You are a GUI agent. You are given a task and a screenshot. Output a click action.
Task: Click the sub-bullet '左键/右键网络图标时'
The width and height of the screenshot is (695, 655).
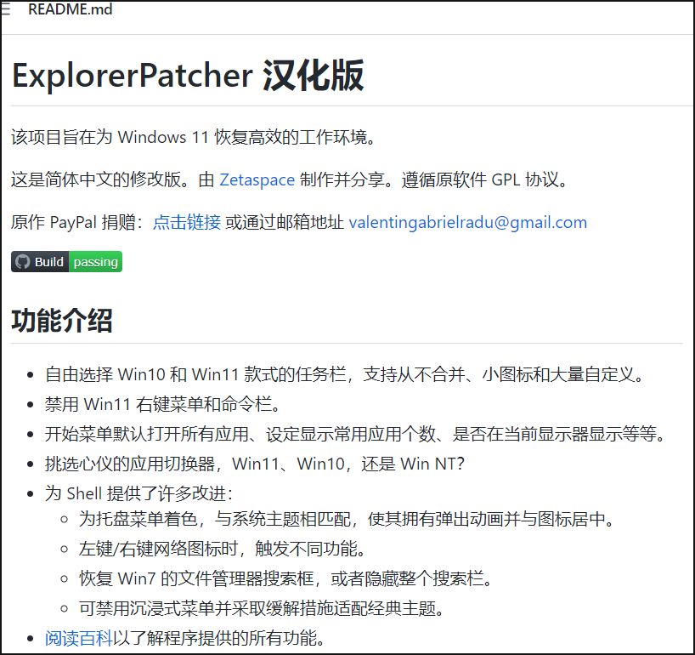coord(159,549)
